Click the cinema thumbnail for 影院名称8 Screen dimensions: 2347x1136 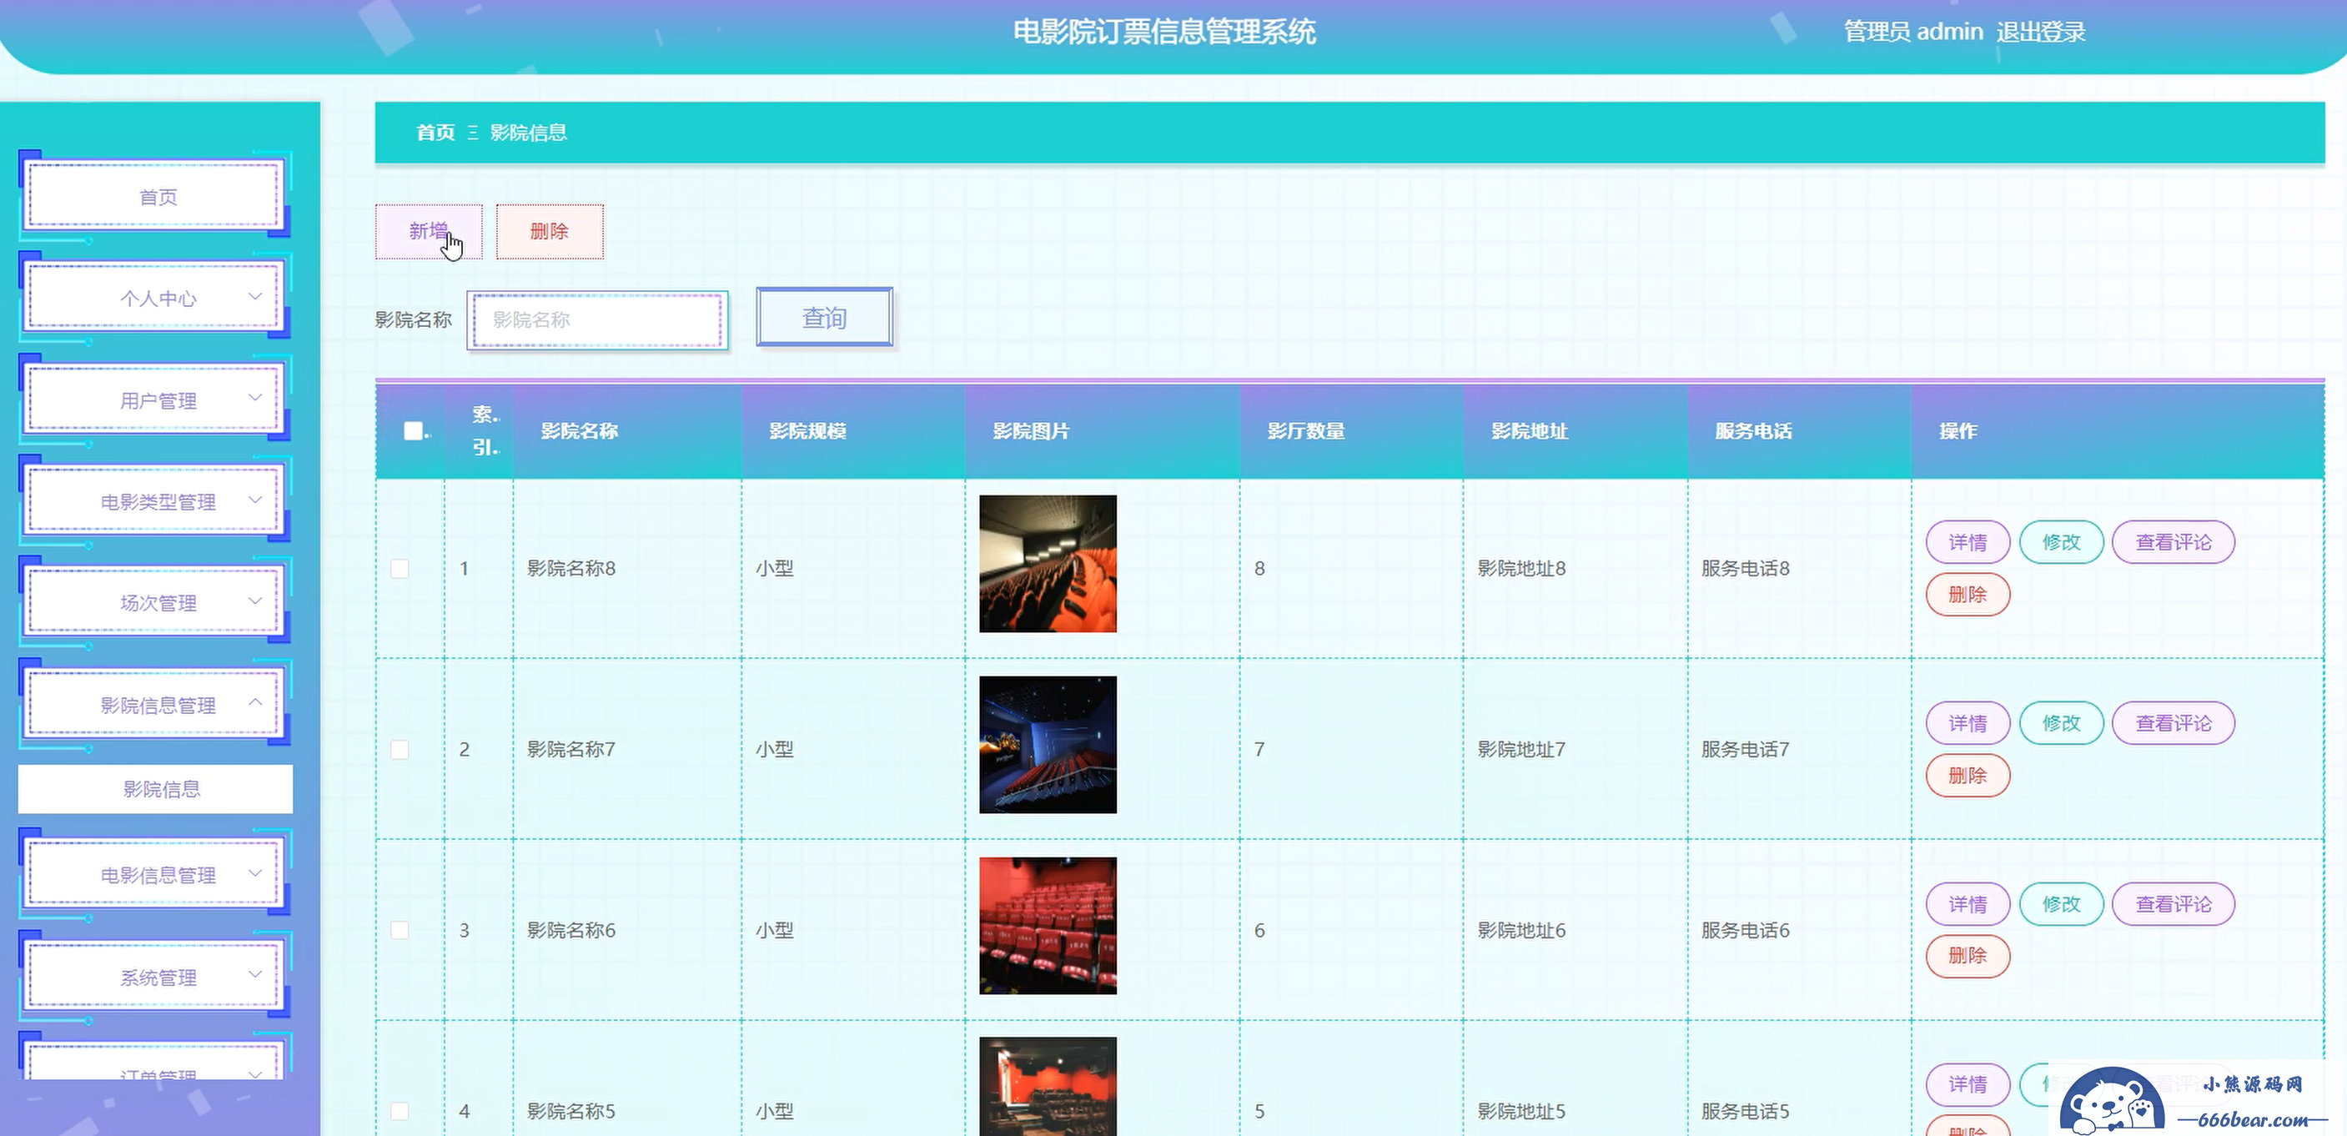1048,564
